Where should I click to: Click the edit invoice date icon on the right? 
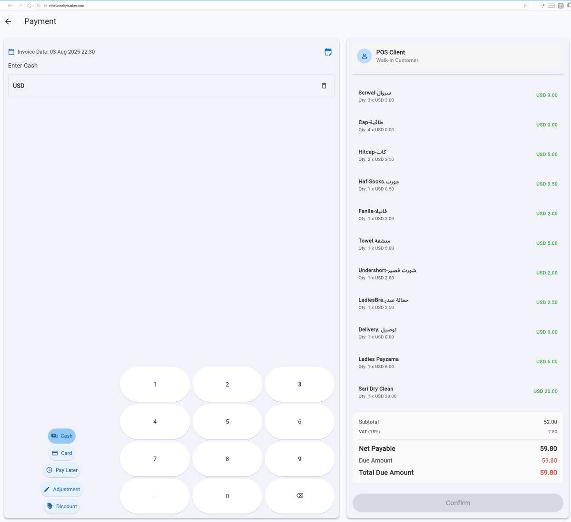coord(328,52)
